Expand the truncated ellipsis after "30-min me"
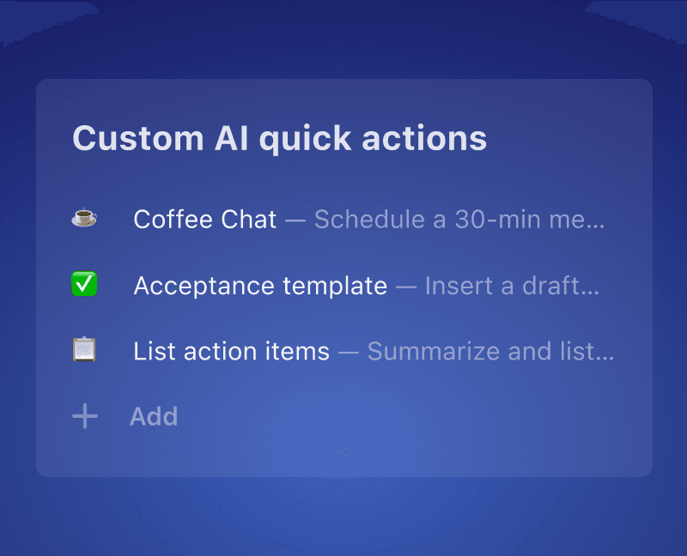Screen dimensions: 687x556 tap(598, 222)
